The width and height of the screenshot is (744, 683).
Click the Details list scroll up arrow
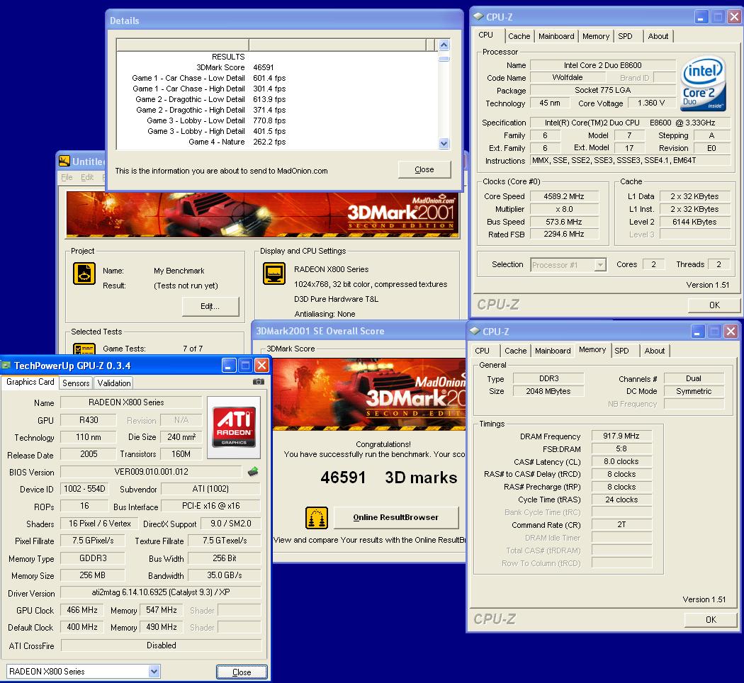pos(444,45)
